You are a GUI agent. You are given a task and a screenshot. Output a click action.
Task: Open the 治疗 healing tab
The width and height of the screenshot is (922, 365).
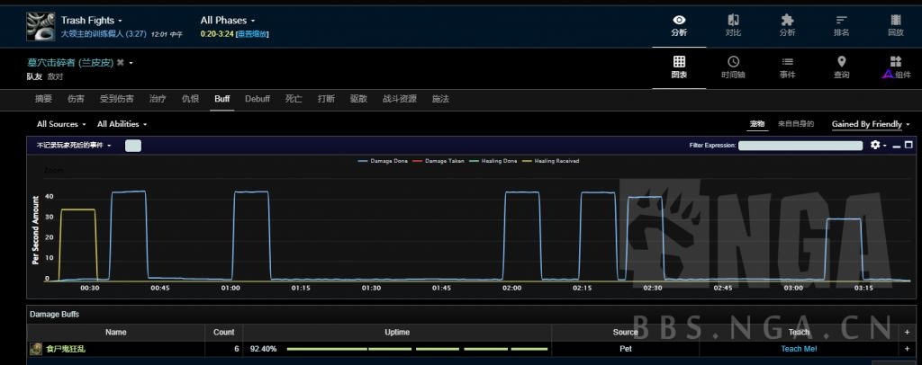158,98
